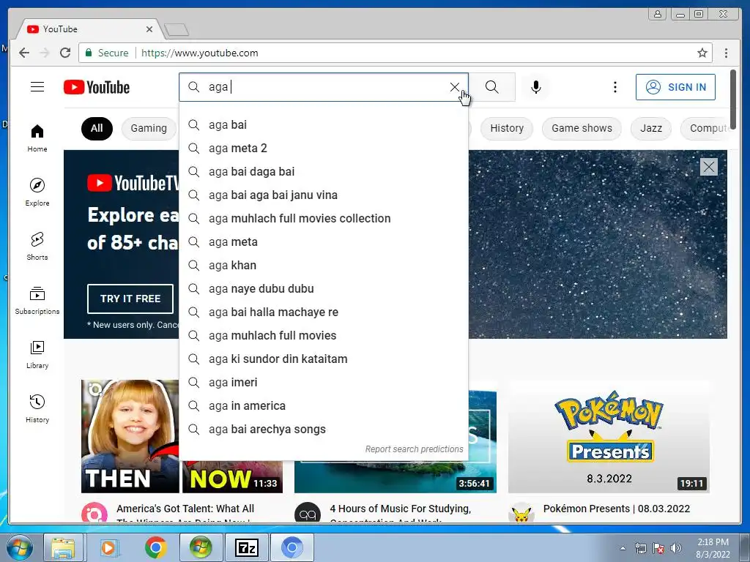Choose suggestion 'aga bai'
Viewport: 750px width, 562px height.
coord(324,124)
